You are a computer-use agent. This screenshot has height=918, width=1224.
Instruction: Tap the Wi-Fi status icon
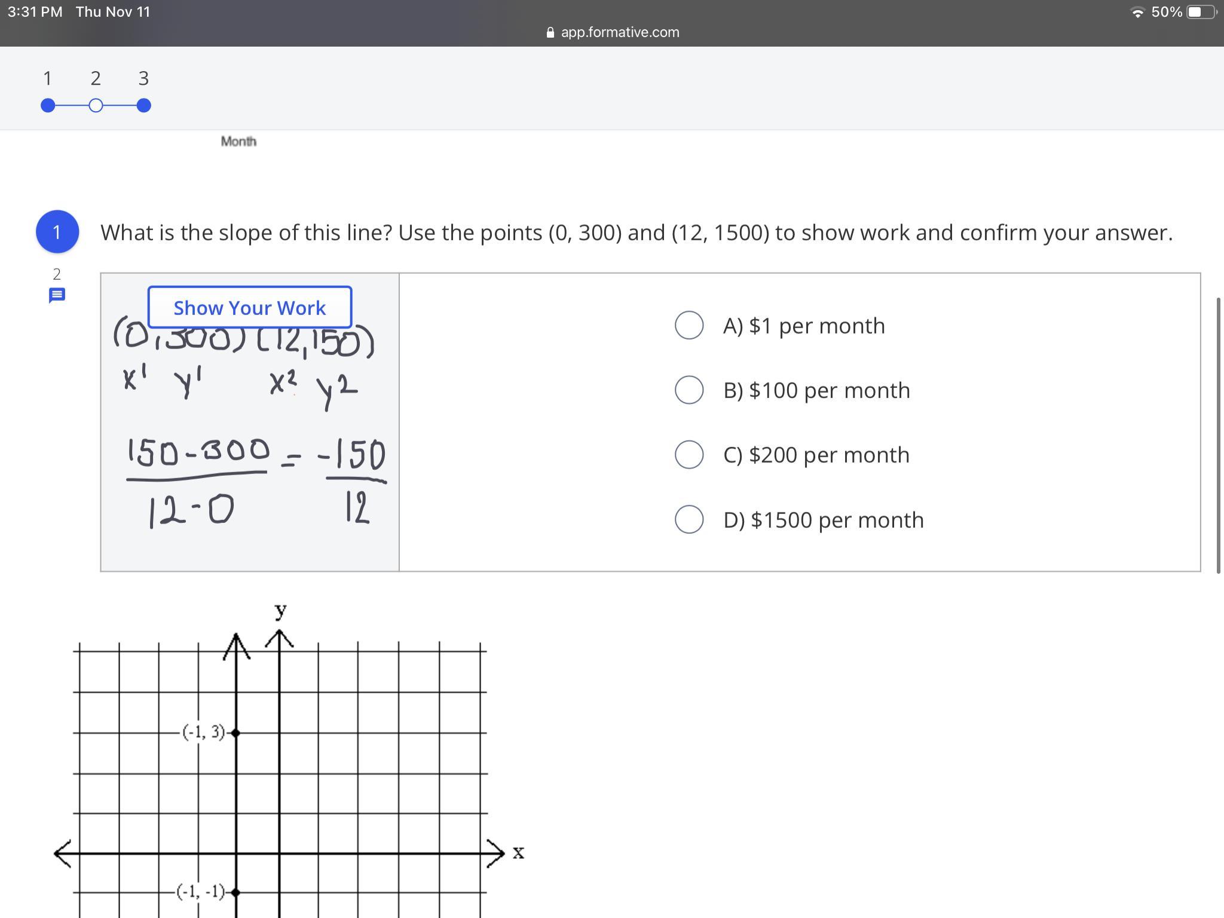1138,13
